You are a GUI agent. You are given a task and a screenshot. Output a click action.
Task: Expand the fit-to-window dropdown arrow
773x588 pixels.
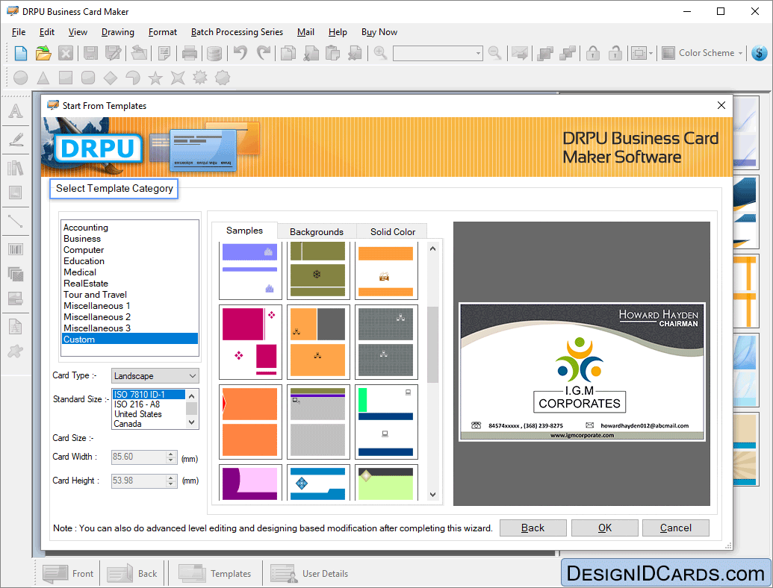(651, 53)
